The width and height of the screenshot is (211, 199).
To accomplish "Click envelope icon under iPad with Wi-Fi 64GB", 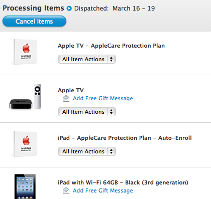I will coord(66,190).
